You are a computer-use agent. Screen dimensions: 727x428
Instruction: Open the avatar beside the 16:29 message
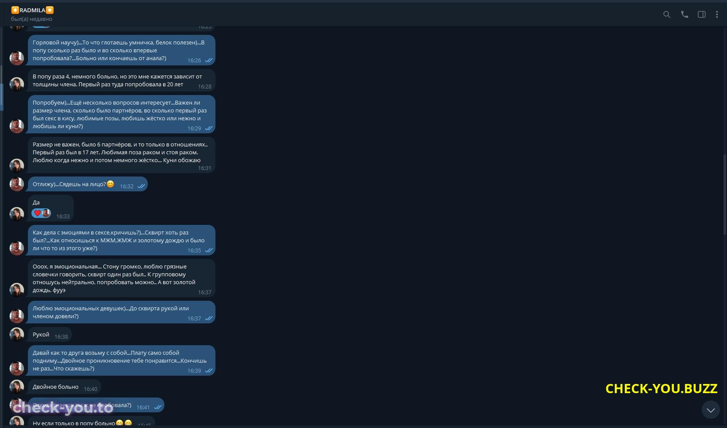click(x=17, y=126)
